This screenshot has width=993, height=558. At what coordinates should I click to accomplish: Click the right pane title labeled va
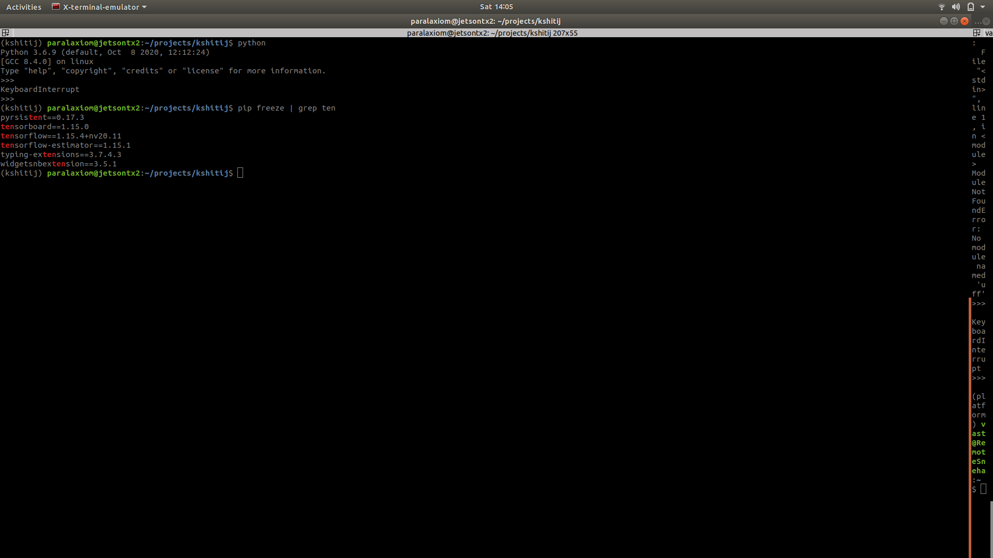point(988,33)
